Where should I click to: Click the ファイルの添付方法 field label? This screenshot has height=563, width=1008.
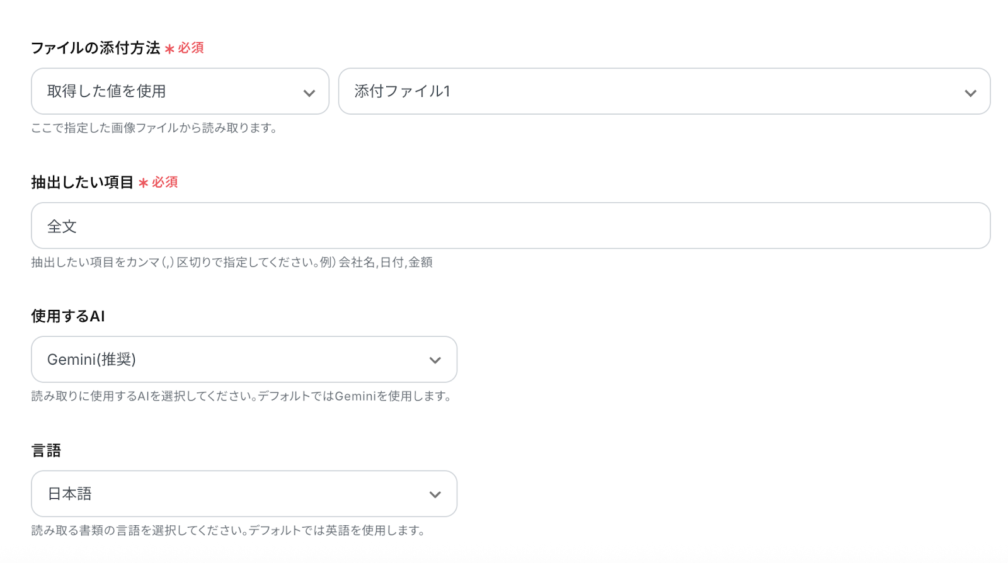coord(95,48)
